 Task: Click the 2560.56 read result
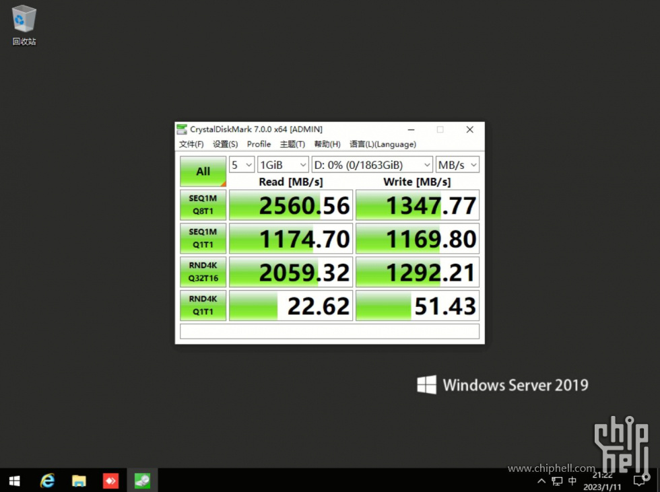tap(291, 205)
